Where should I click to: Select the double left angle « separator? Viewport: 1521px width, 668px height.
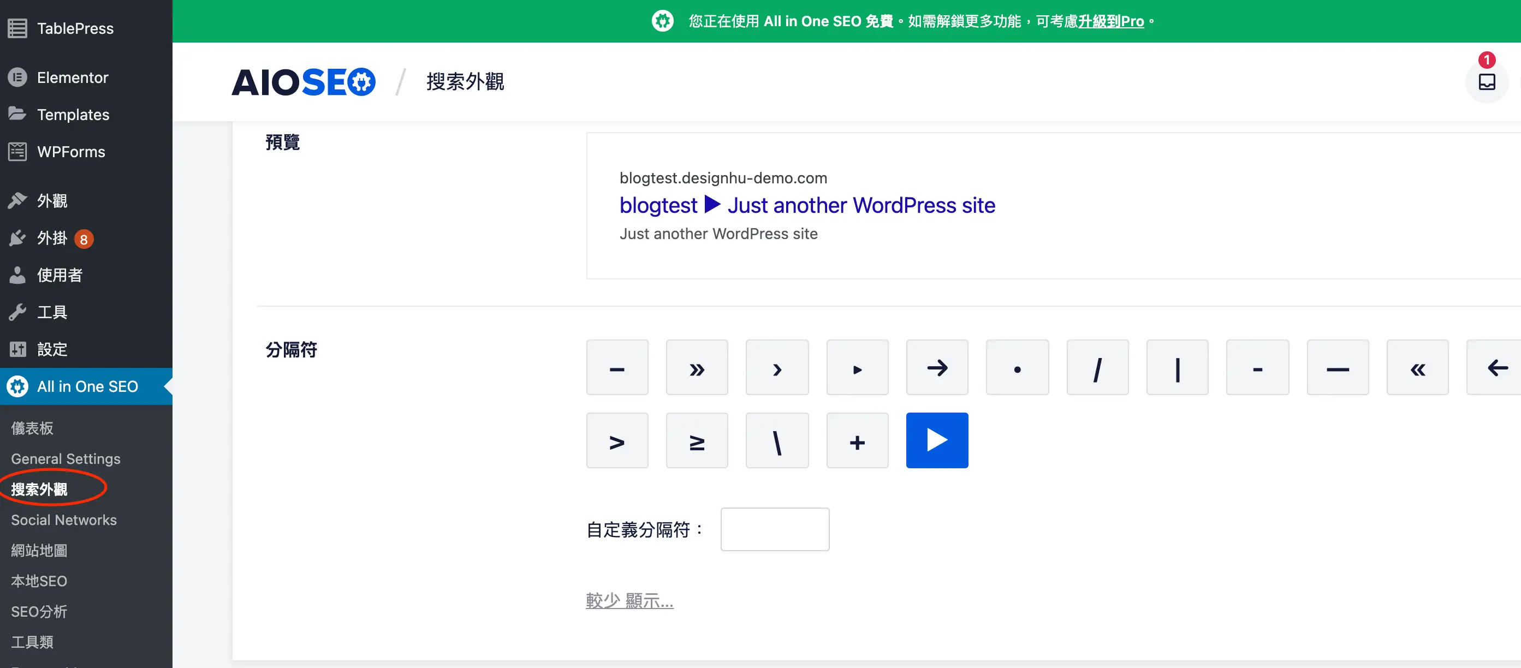[1418, 367]
